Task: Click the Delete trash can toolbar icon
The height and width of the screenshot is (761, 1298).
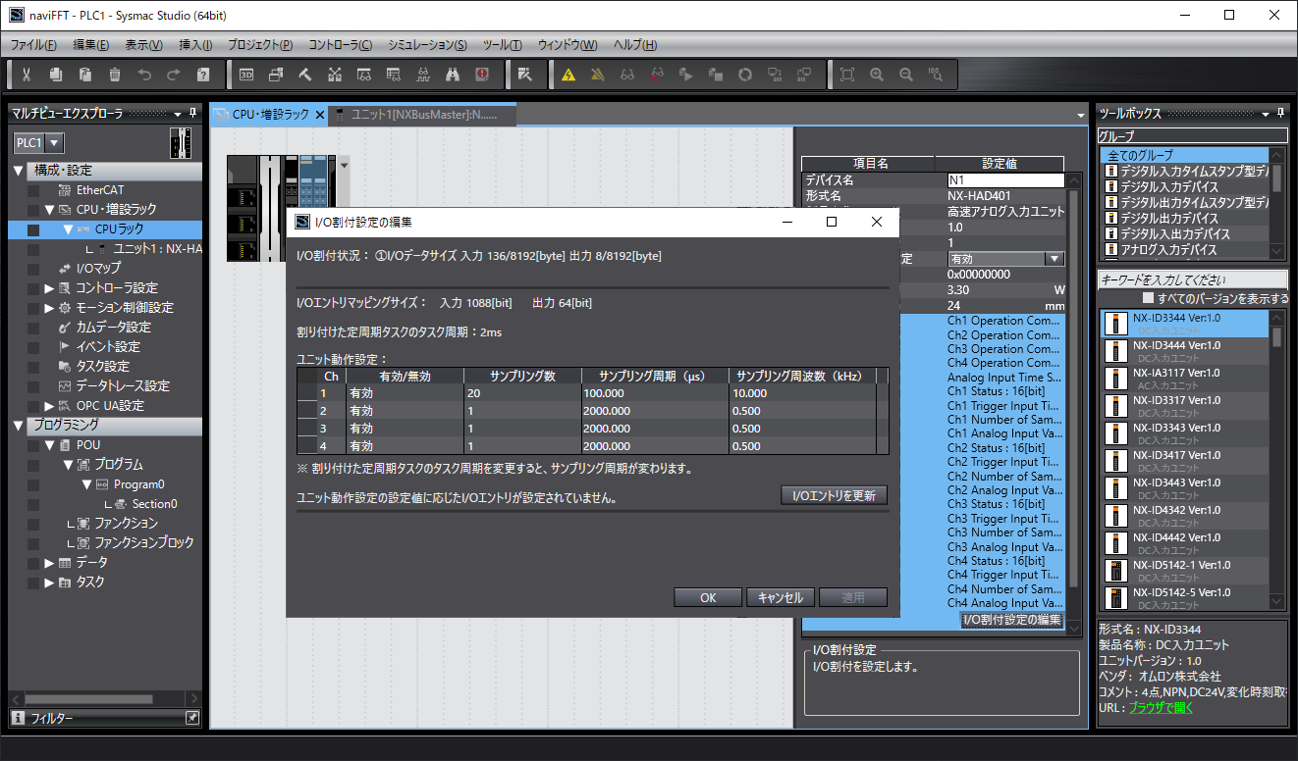Action: click(x=115, y=75)
